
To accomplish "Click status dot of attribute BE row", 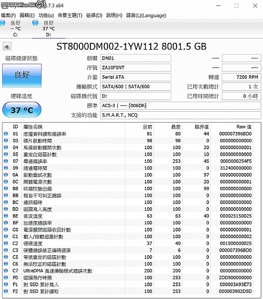I will click(6, 216).
